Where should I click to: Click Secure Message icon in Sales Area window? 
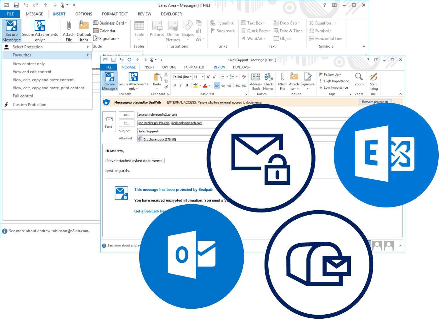tap(12, 30)
